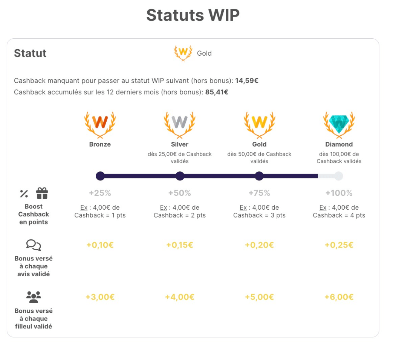Click the +6,00€ Diamond referral bonus
The width and height of the screenshot is (393, 342).
click(x=339, y=297)
